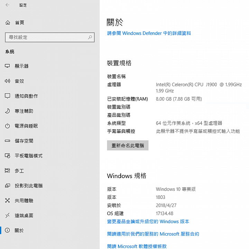Click the 顯示器 monitor icon

click(x=7, y=66)
